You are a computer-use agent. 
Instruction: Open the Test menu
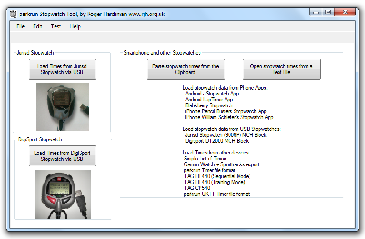coord(56,26)
